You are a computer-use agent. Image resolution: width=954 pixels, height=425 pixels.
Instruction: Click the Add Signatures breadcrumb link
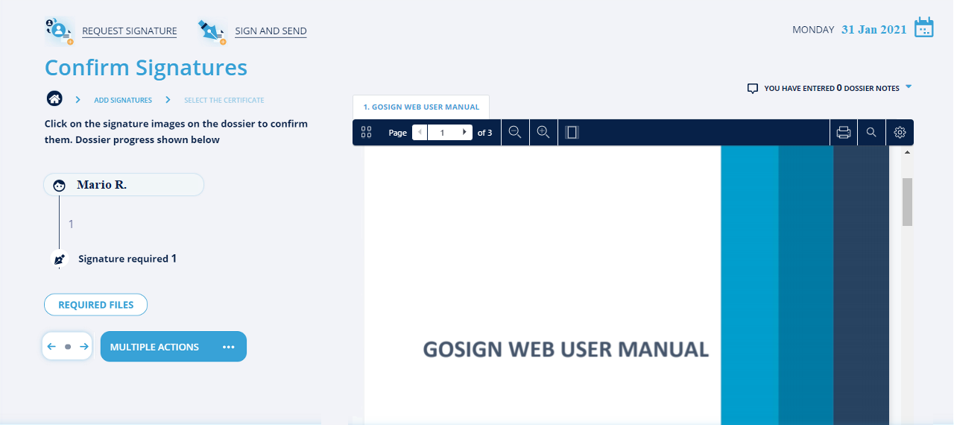(x=123, y=100)
